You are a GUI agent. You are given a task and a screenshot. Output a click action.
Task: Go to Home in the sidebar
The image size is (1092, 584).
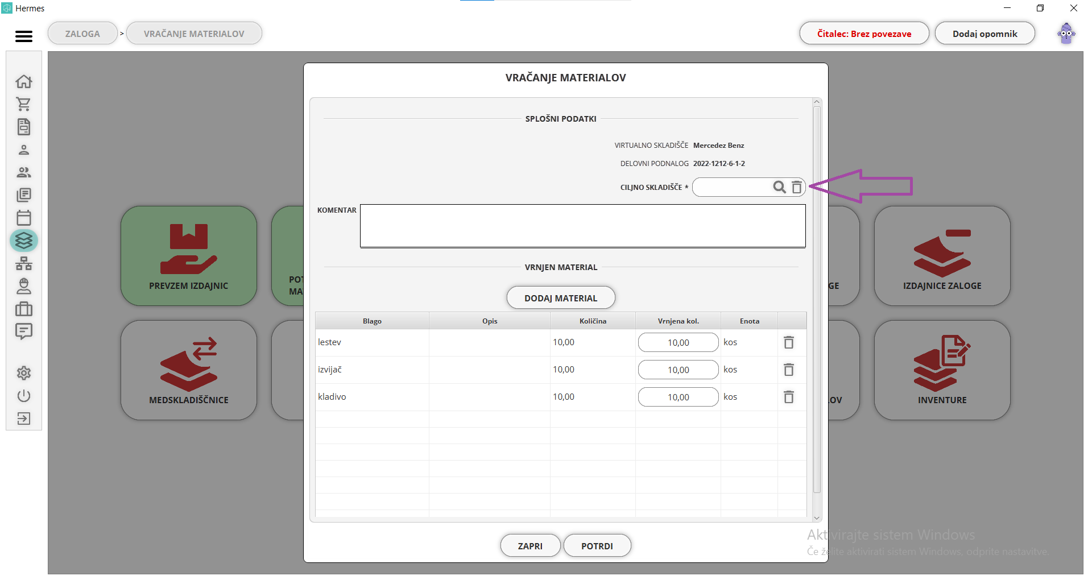(x=24, y=81)
